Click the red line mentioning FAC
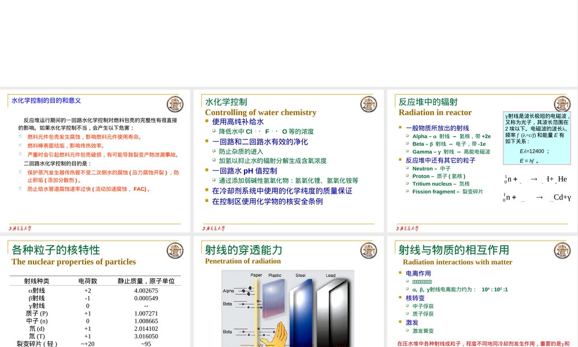This screenshot has height=347, width=578. pyautogui.click(x=89, y=189)
